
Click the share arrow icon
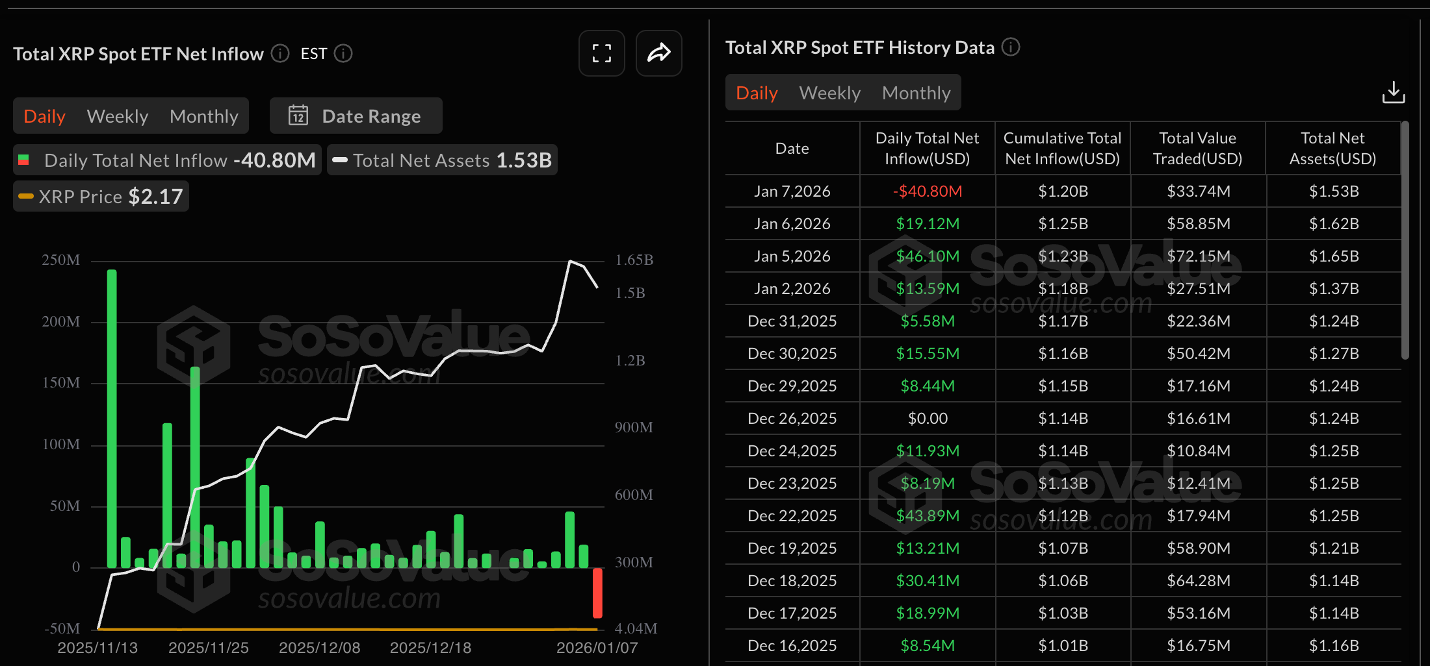[658, 53]
